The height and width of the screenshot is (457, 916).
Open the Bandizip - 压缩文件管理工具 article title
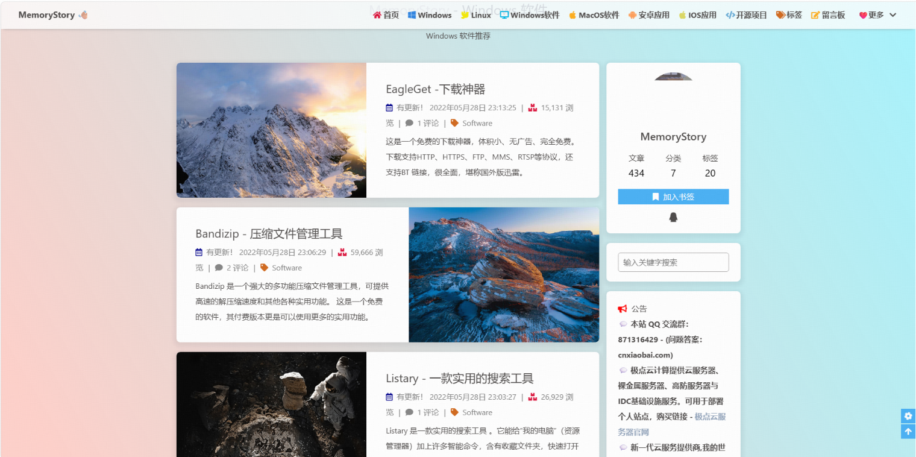pyautogui.click(x=269, y=234)
